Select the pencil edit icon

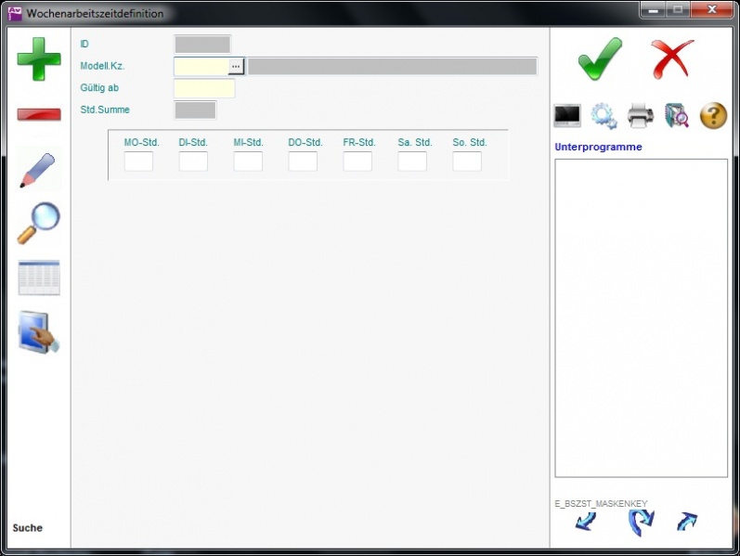click(39, 171)
